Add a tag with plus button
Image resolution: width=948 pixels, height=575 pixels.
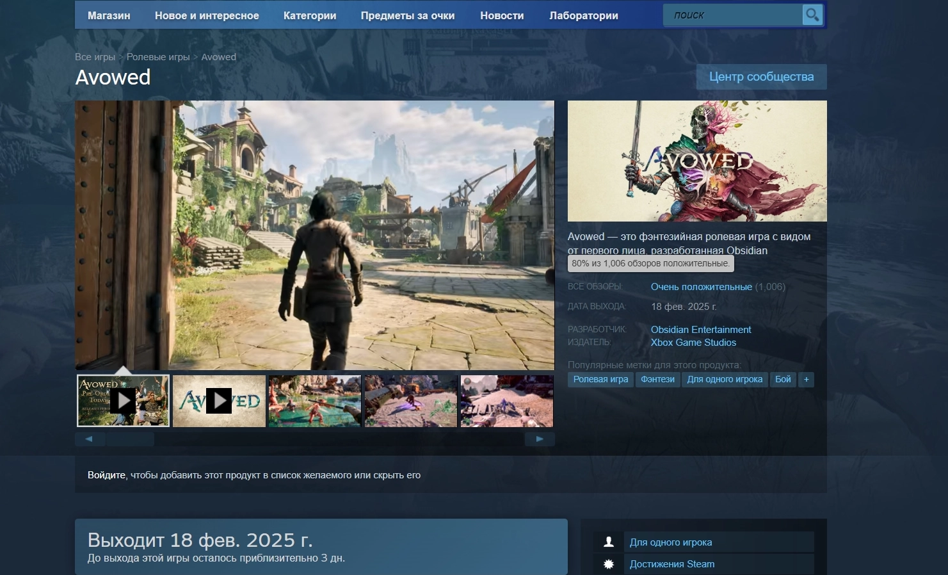click(806, 379)
